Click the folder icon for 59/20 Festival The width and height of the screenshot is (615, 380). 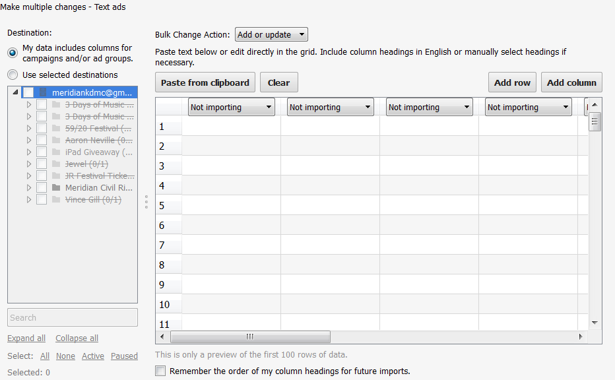[x=57, y=128]
